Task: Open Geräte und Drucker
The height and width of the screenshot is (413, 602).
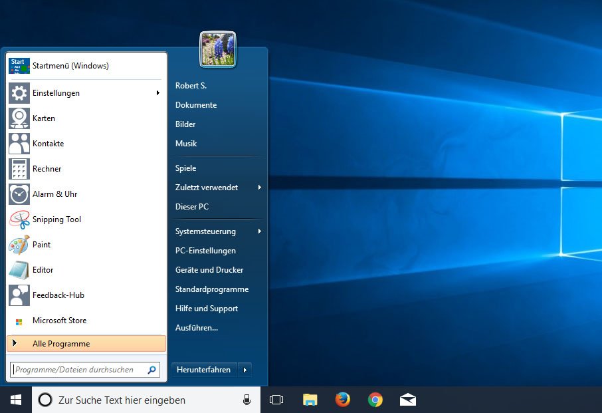Action: 209,270
